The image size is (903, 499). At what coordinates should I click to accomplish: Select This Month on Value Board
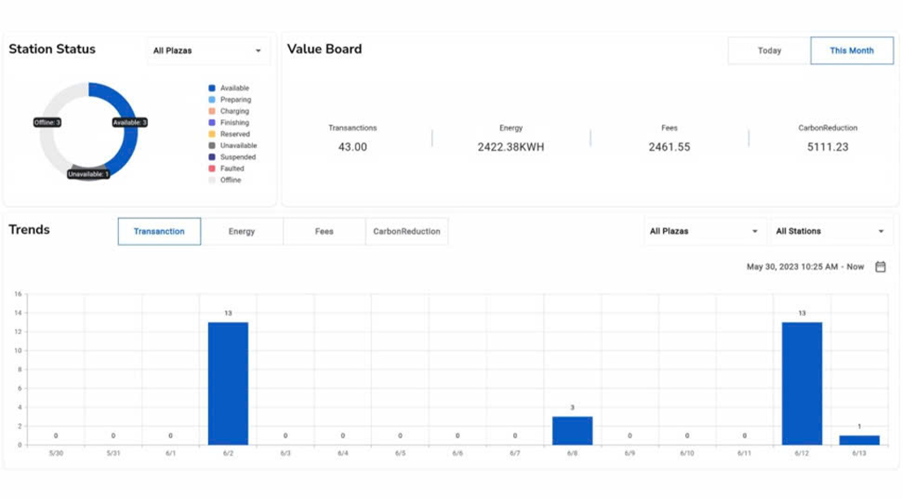851,51
